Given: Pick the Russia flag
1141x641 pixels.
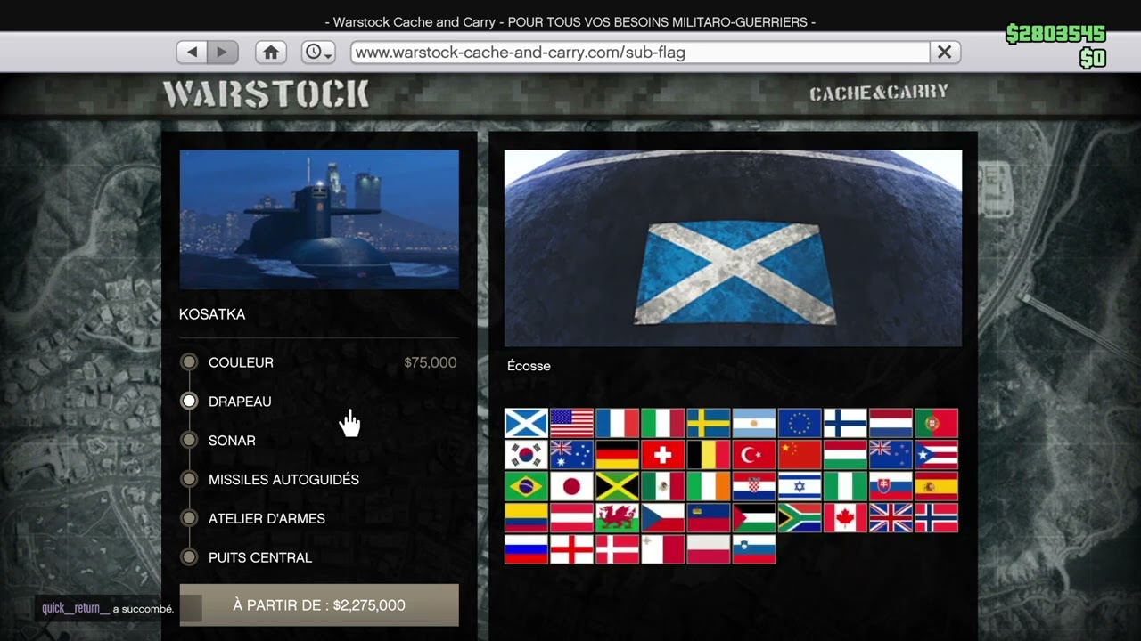Looking at the screenshot, I should tap(526, 549).
